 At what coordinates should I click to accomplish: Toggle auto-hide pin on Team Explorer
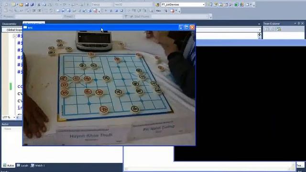pyautogui.click(x=299, y=23)
